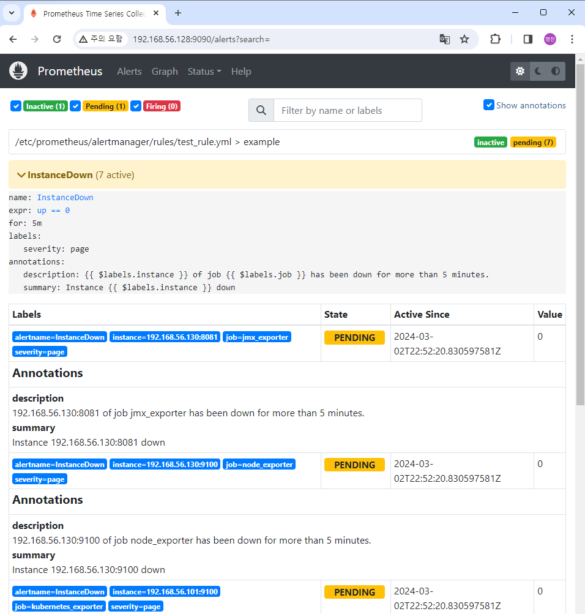Open the Chrome profile avatar
The width and height of the screenshot is (585, 614).
tap(550, 39)
